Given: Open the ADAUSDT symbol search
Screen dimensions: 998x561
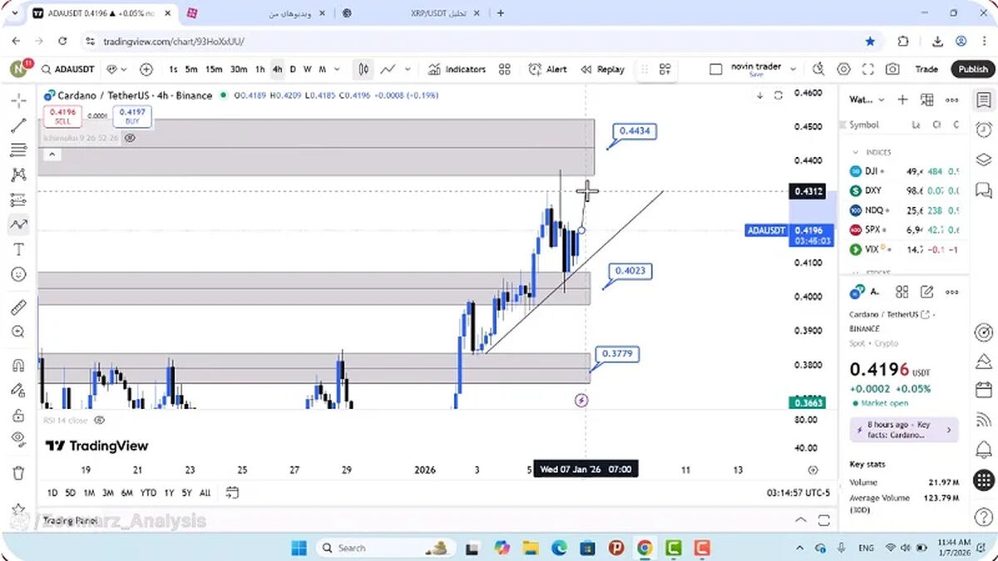Looking at the screenshot, I should pos(69,69).
